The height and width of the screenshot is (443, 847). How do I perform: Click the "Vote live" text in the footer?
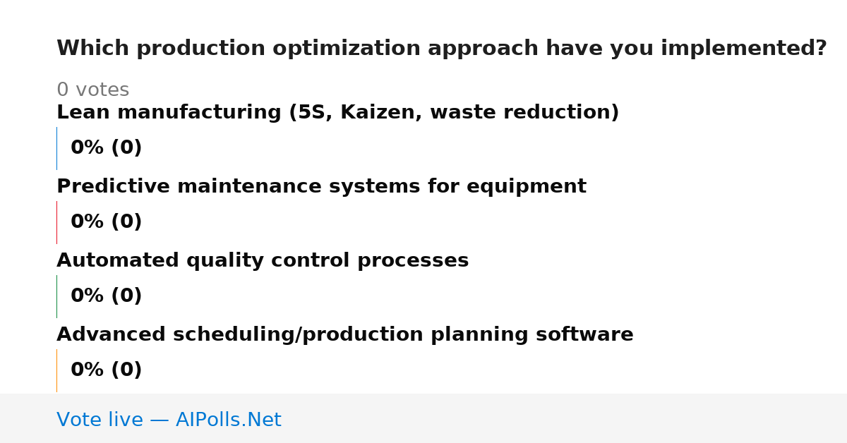pos(100,420)
